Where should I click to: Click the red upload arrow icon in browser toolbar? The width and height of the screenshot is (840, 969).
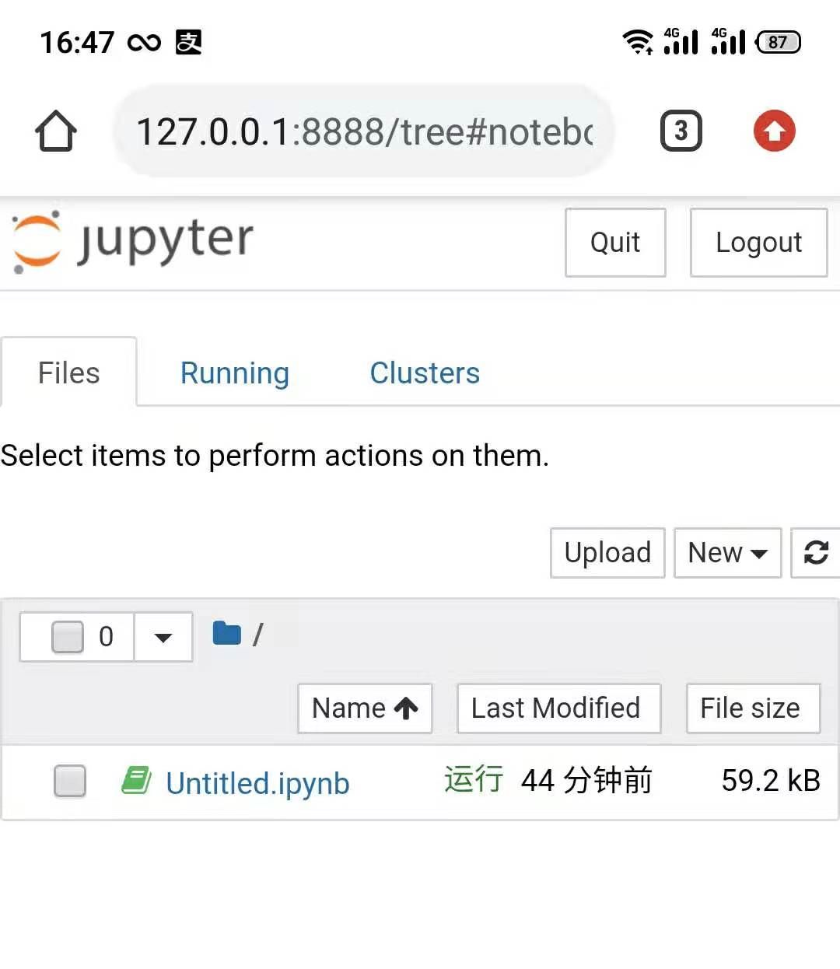(774, 131)
